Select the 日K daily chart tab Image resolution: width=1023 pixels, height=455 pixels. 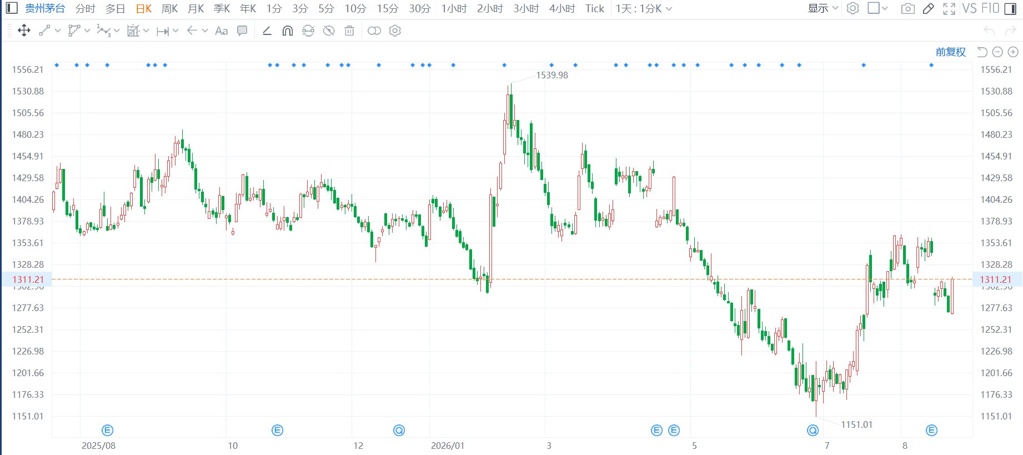144,9
